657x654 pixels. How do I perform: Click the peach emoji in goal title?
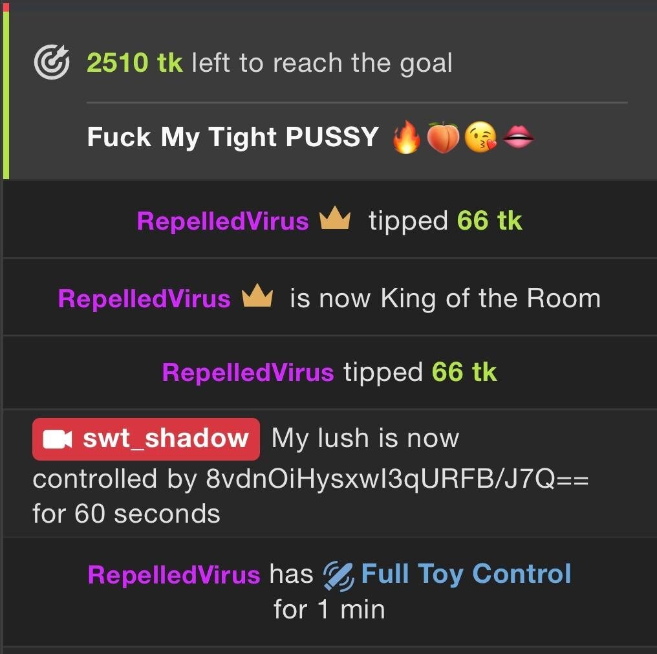click(444, 138)
